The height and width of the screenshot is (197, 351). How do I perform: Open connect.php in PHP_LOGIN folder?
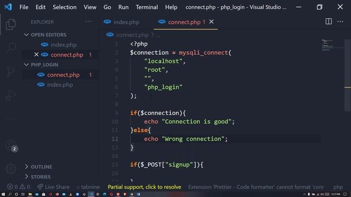click(64, 75)
